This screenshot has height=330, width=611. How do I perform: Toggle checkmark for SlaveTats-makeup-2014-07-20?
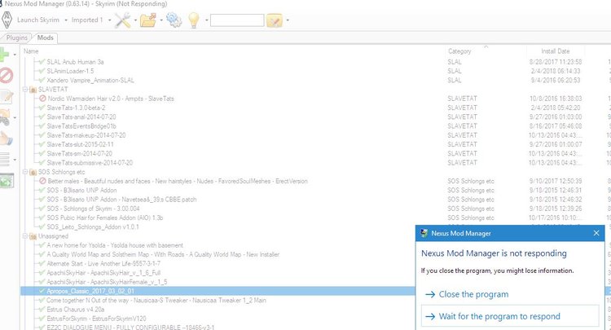click(42, 135)
